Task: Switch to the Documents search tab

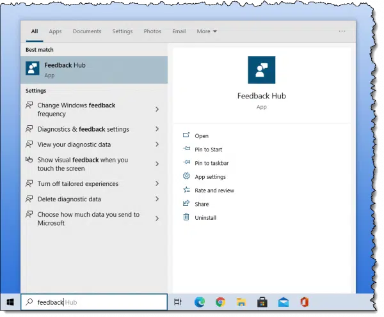Action: (x=87, y=31)
